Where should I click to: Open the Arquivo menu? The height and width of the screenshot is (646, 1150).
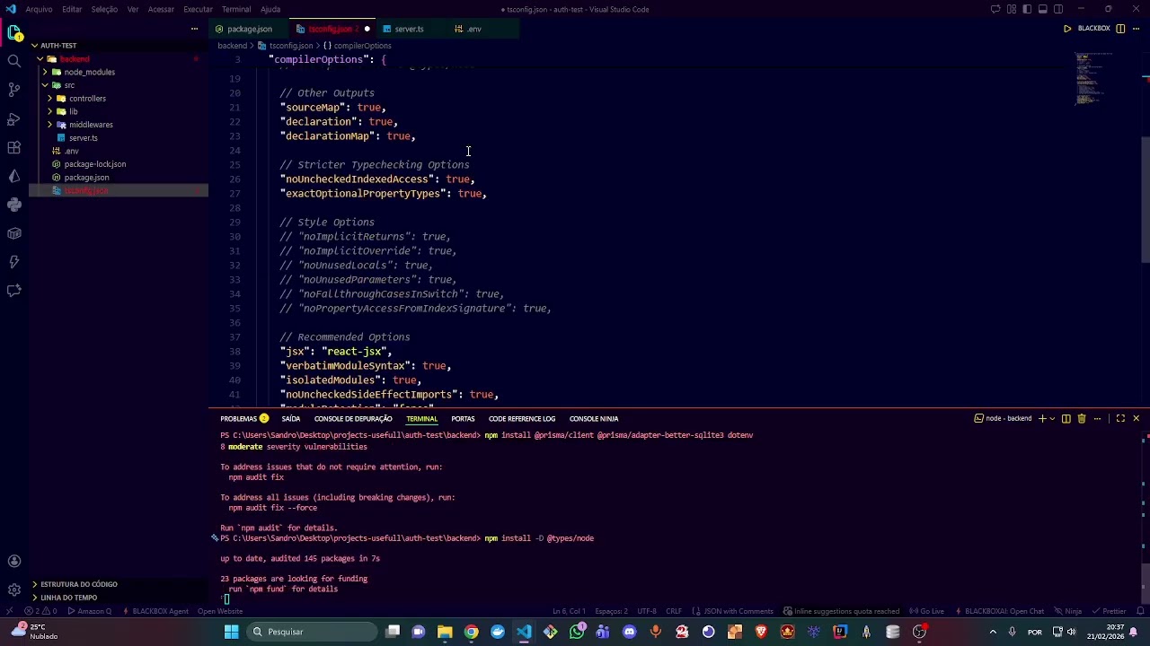coord(39,9)
